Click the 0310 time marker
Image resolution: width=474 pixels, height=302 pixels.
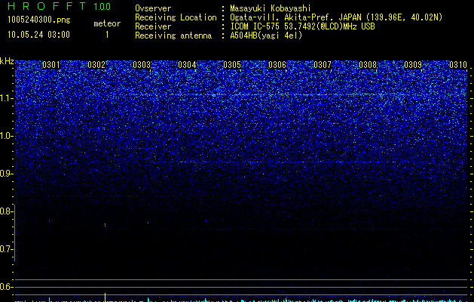pos(458,65)
